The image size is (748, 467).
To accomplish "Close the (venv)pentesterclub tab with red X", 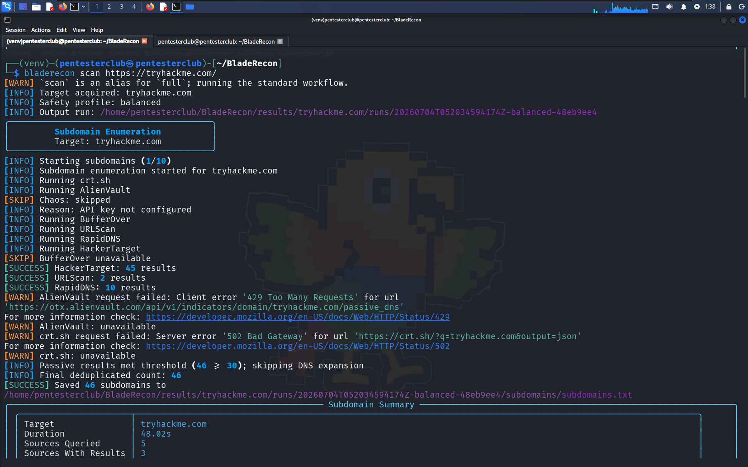I will [x=145, y=41].
